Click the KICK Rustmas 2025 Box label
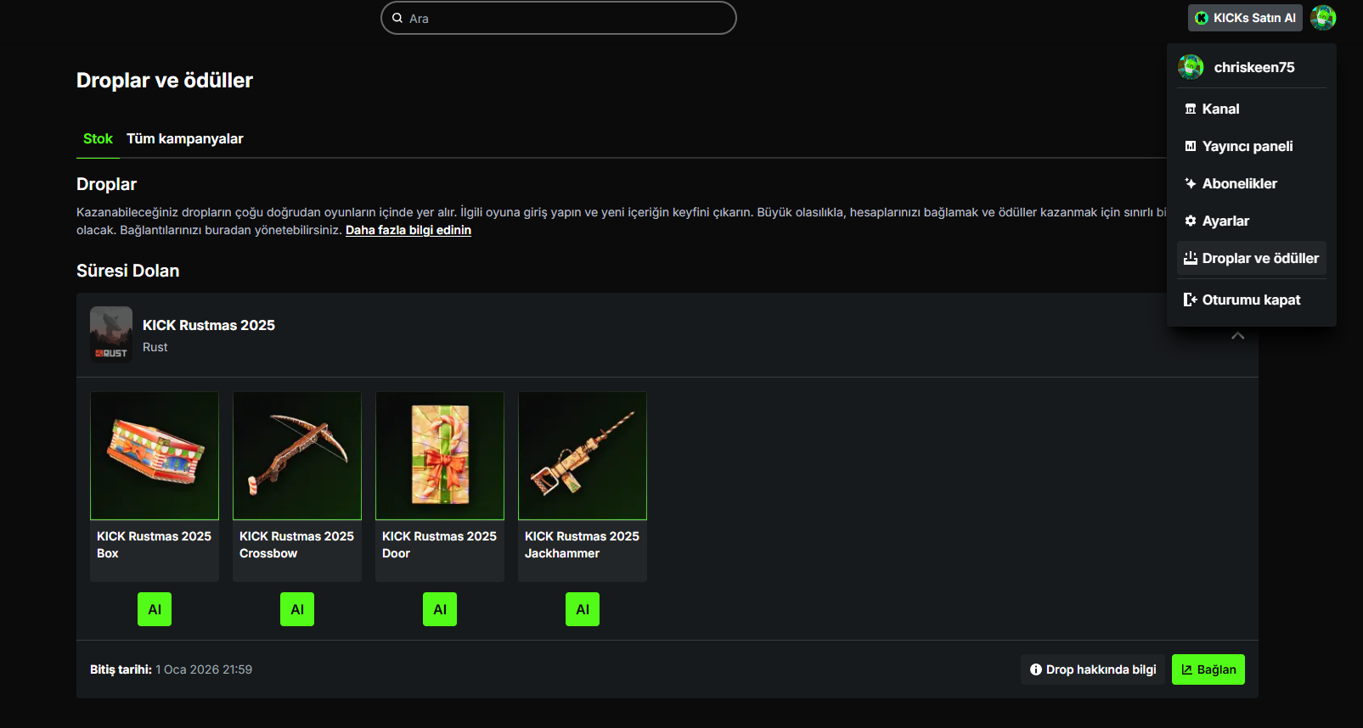Image resolution: width=1363 pixels, height=728 pixels. [x=154, y=545]
